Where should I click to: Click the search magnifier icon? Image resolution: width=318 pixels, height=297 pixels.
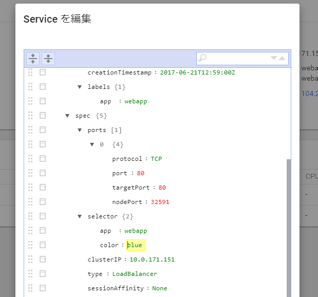click(x=202, y=58)
